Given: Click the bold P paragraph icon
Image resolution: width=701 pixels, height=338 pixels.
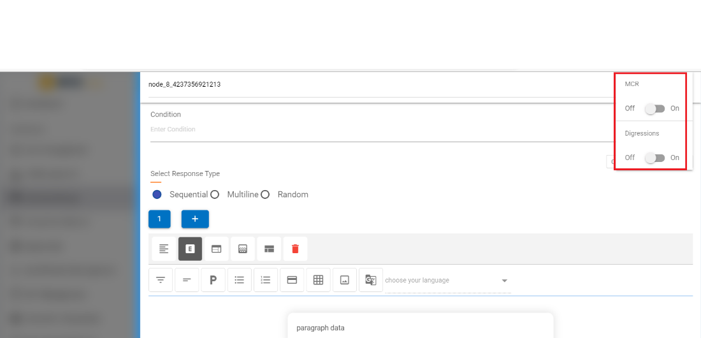Looking at the screenshot, I should coord(213,280).
